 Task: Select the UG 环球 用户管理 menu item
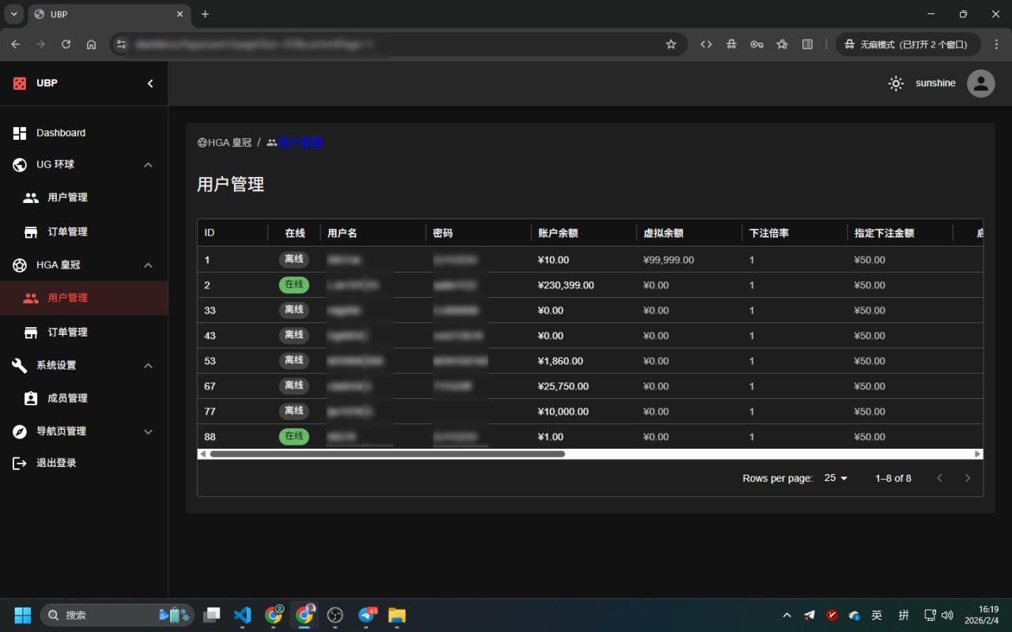(68, 197)
